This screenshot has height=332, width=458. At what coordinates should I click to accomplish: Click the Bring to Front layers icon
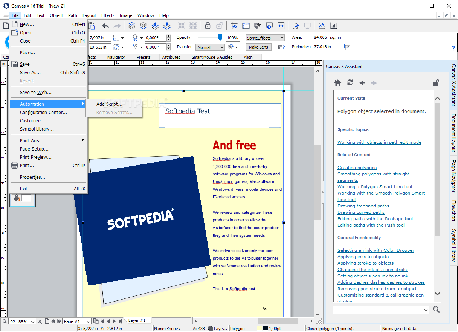coord(132,26)
